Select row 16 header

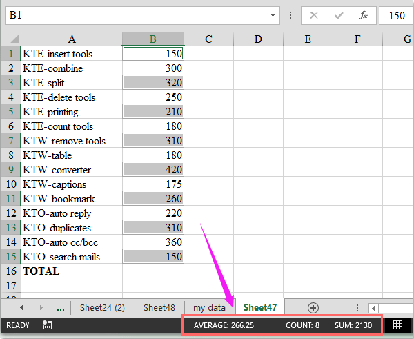point(10,271)
